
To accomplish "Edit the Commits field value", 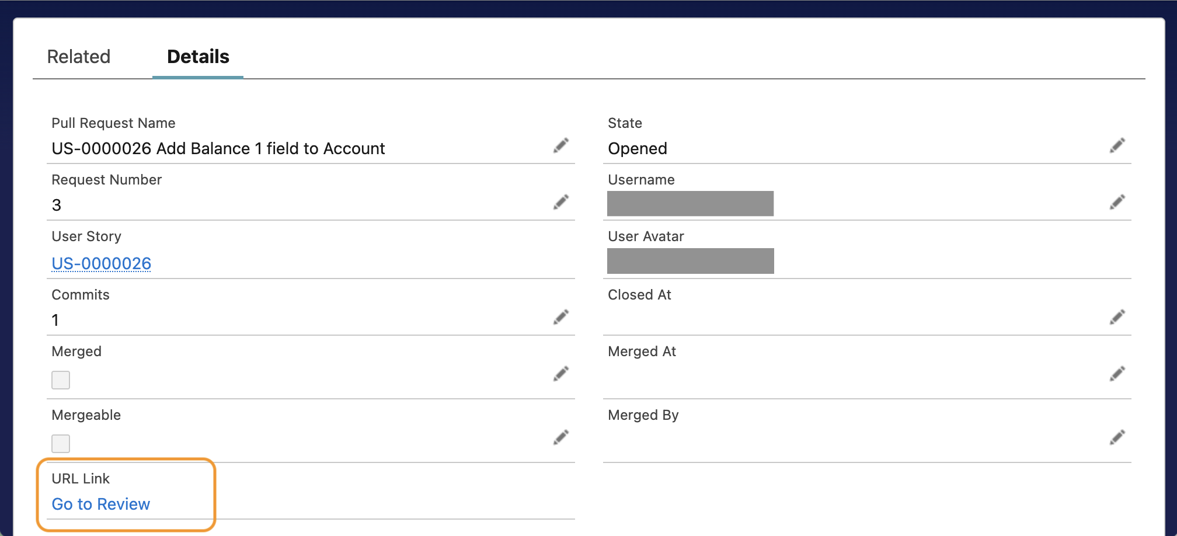I will pyautogui.click(x=561, y=317).
